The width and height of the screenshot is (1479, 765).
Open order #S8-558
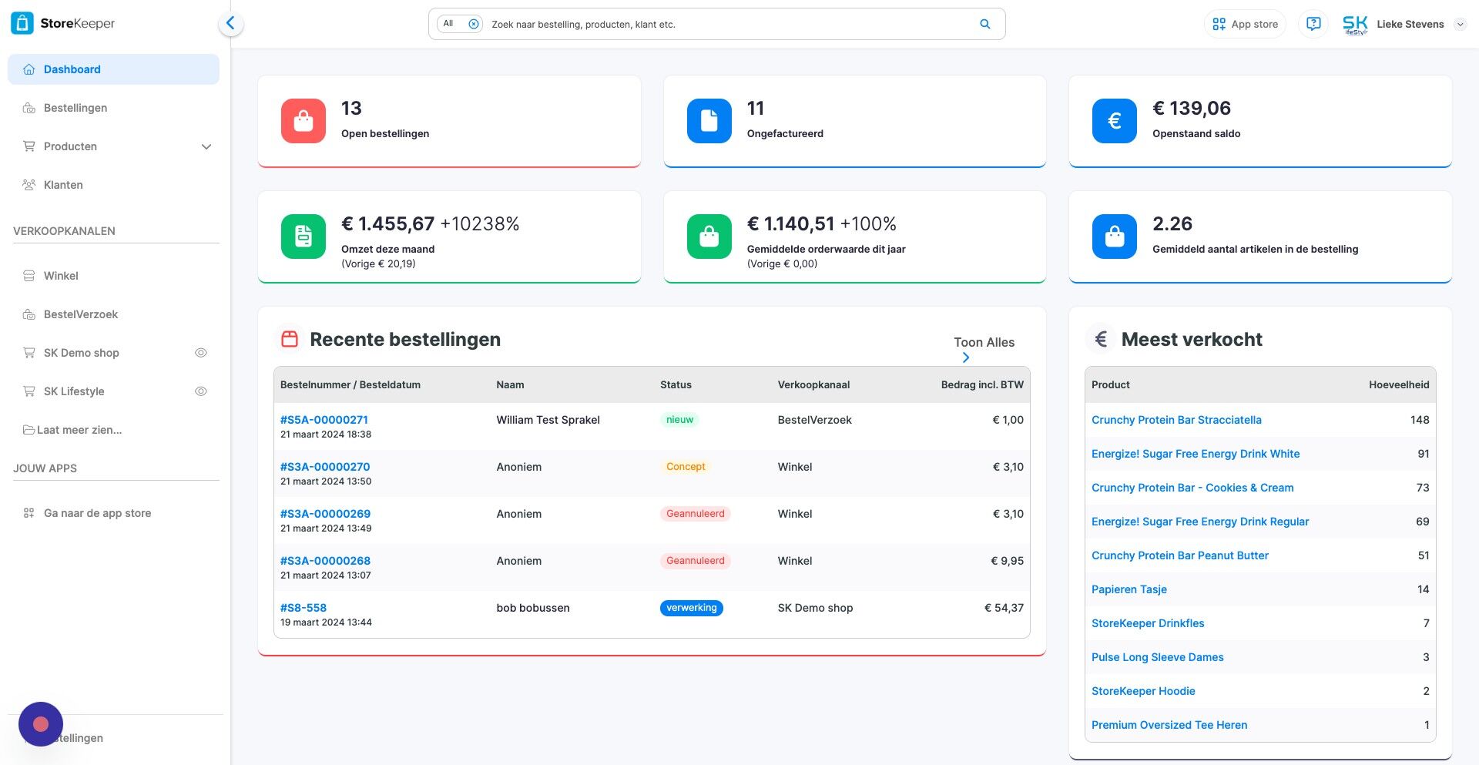[304, 608]
